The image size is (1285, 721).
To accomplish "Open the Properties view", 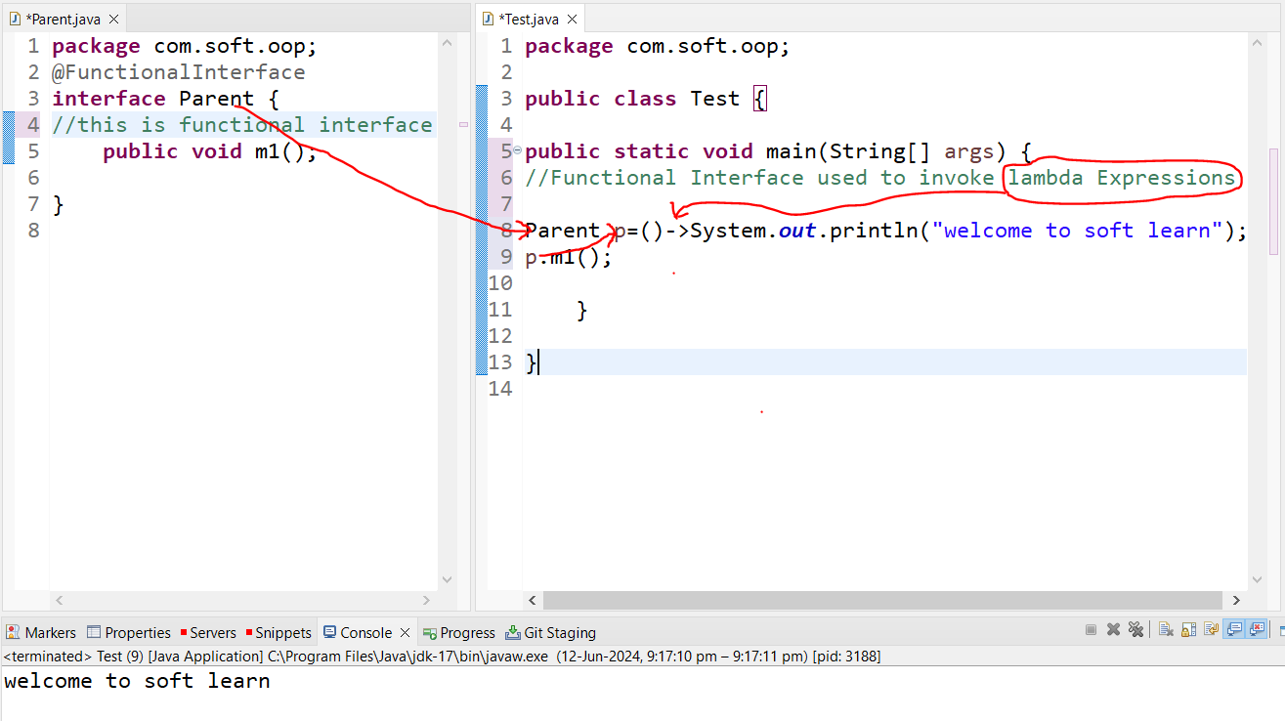I will [x=128, y=633].
